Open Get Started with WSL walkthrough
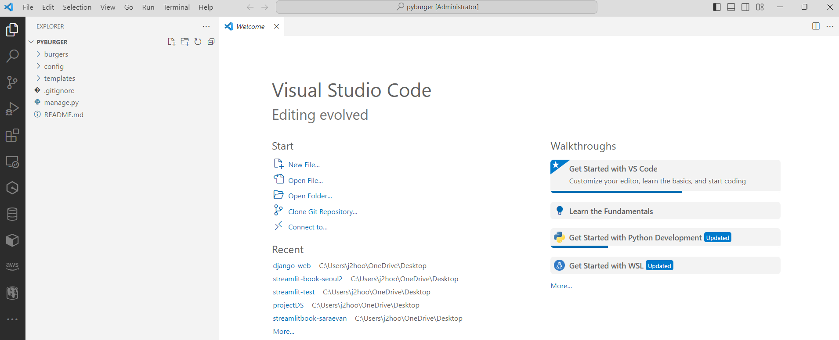This screenshot has height=340, width=839. point(665,266)
